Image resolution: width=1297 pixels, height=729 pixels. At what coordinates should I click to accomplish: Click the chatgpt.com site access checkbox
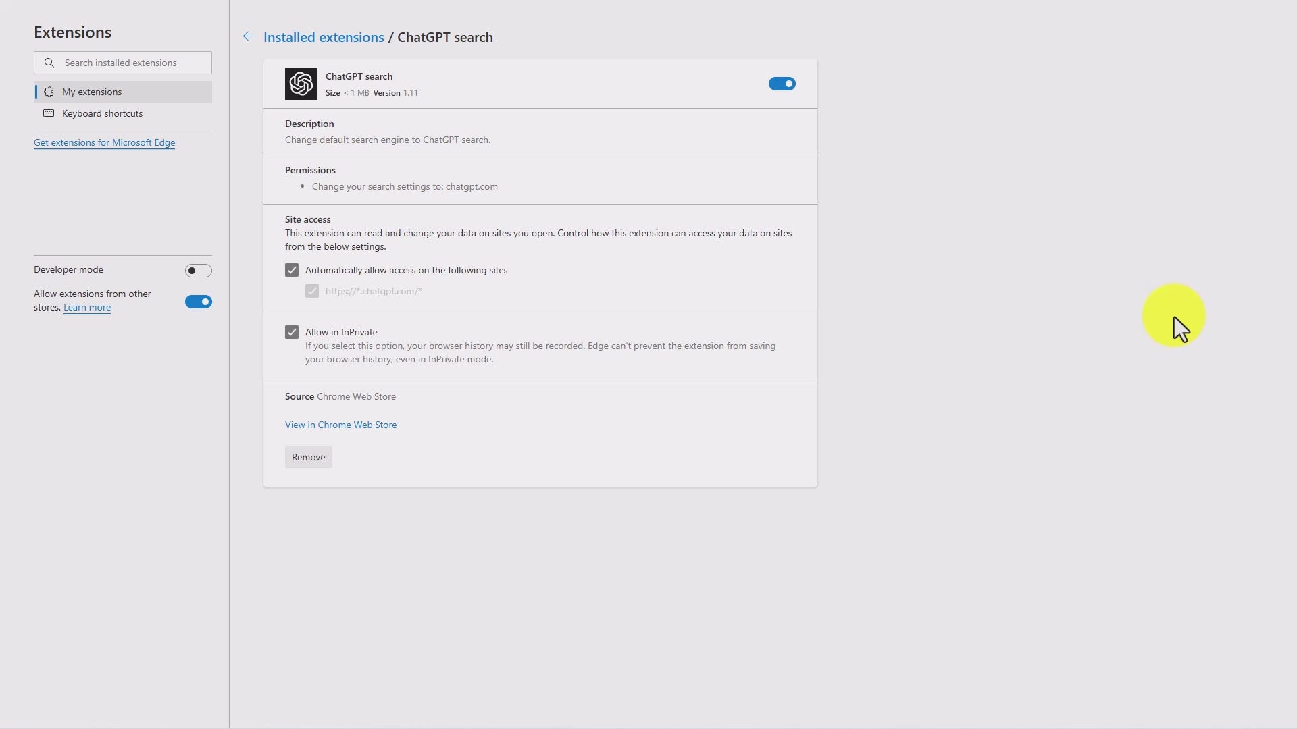312,291
